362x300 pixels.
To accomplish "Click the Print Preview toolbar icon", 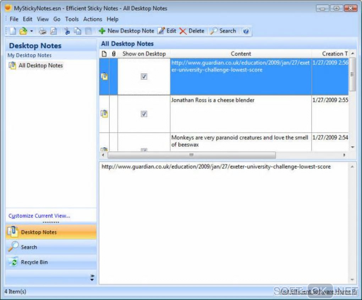I will click(x=54, y=31).
